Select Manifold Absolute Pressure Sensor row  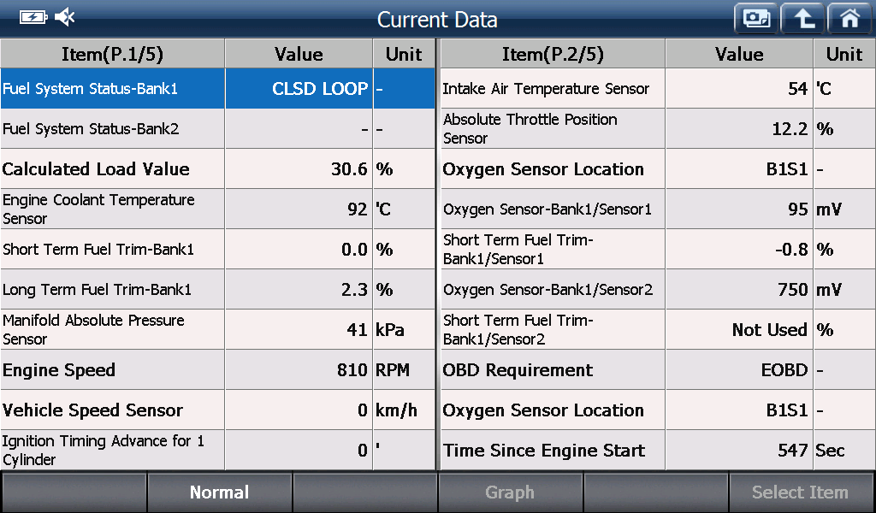click(x=218, y=329)
